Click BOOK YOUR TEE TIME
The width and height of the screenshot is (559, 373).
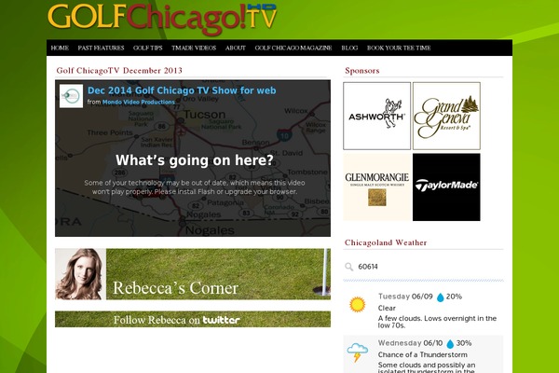399,48
